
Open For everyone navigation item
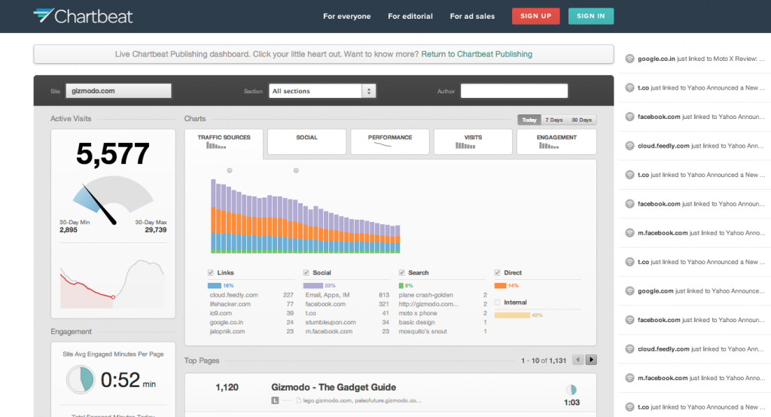pos(346,17)
